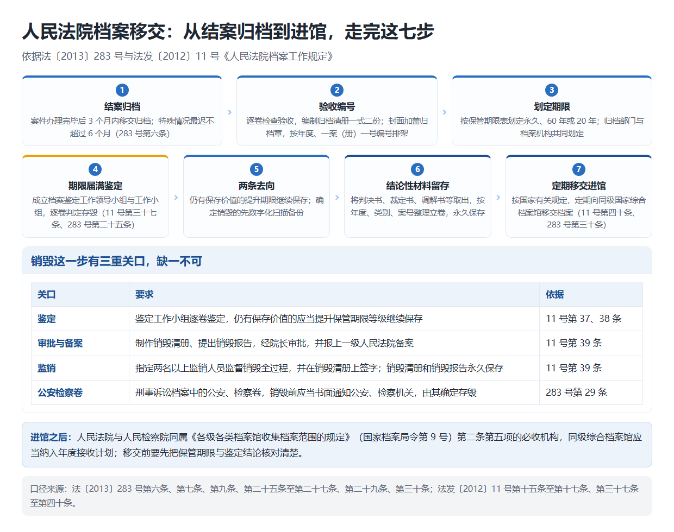The height and width of the screenshot is (532, 674).
Task: Click the requirement text starting 制作销毁清册
Action: point(274,343)
